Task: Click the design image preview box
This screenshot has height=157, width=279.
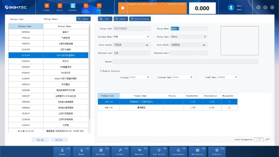Action: [x=239, y=41]
